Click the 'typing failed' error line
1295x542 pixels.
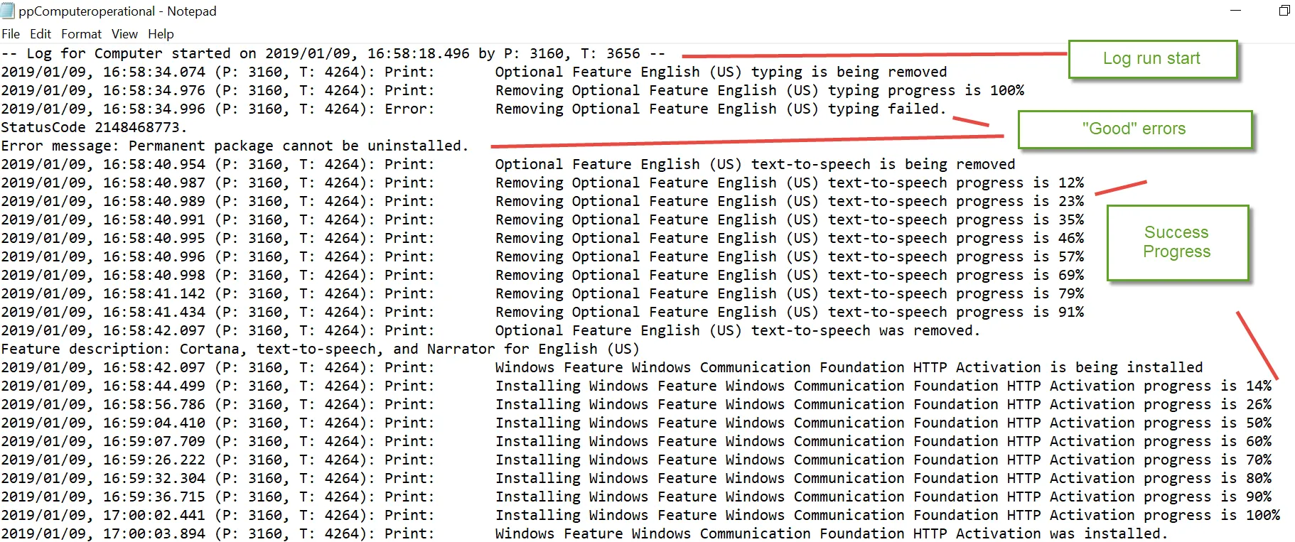(469, 109)
